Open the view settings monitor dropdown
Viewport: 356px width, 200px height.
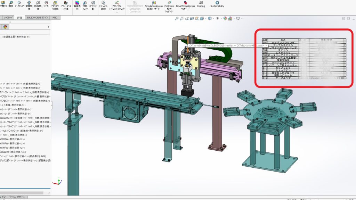(x=238, y=18)
